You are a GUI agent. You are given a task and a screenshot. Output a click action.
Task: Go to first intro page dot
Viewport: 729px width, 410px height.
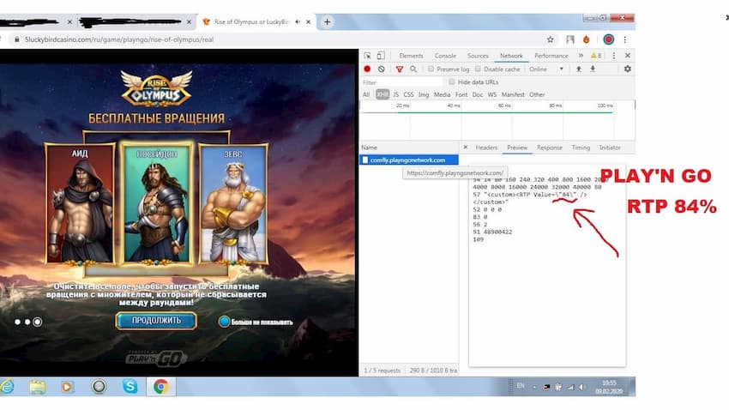[x=17, y=322]
